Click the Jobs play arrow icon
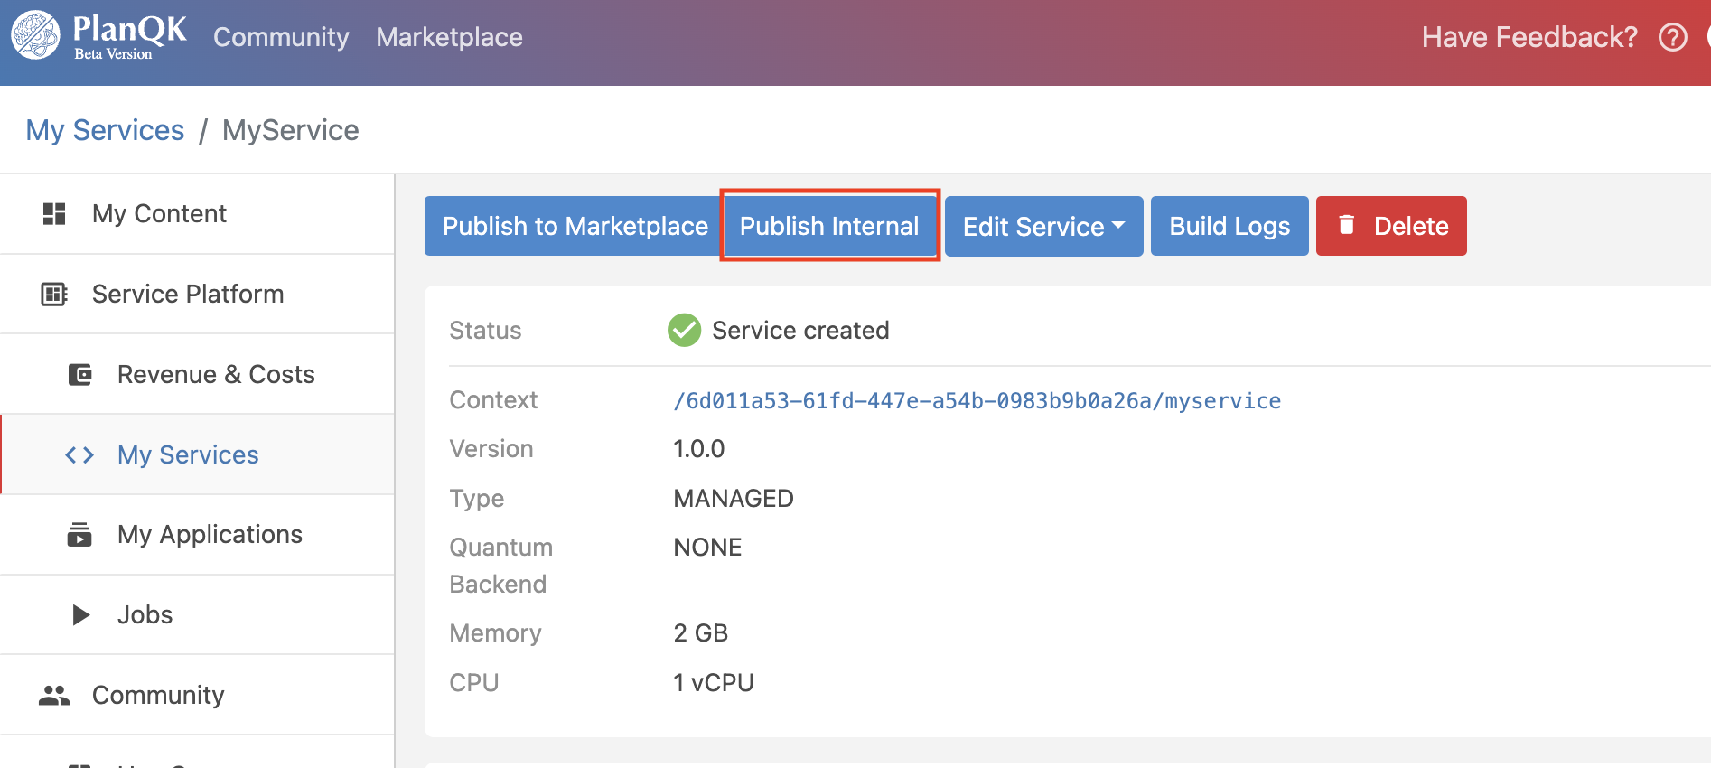The image size is (1711, 768). pos(80,615)
